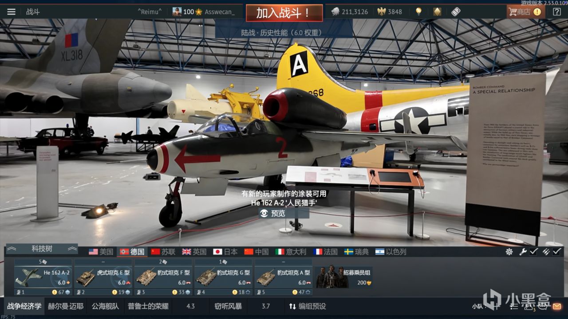This screenshot has height=319, width=568.
Task: Switch to the 法国 nation tab
Action: point(325,252)
